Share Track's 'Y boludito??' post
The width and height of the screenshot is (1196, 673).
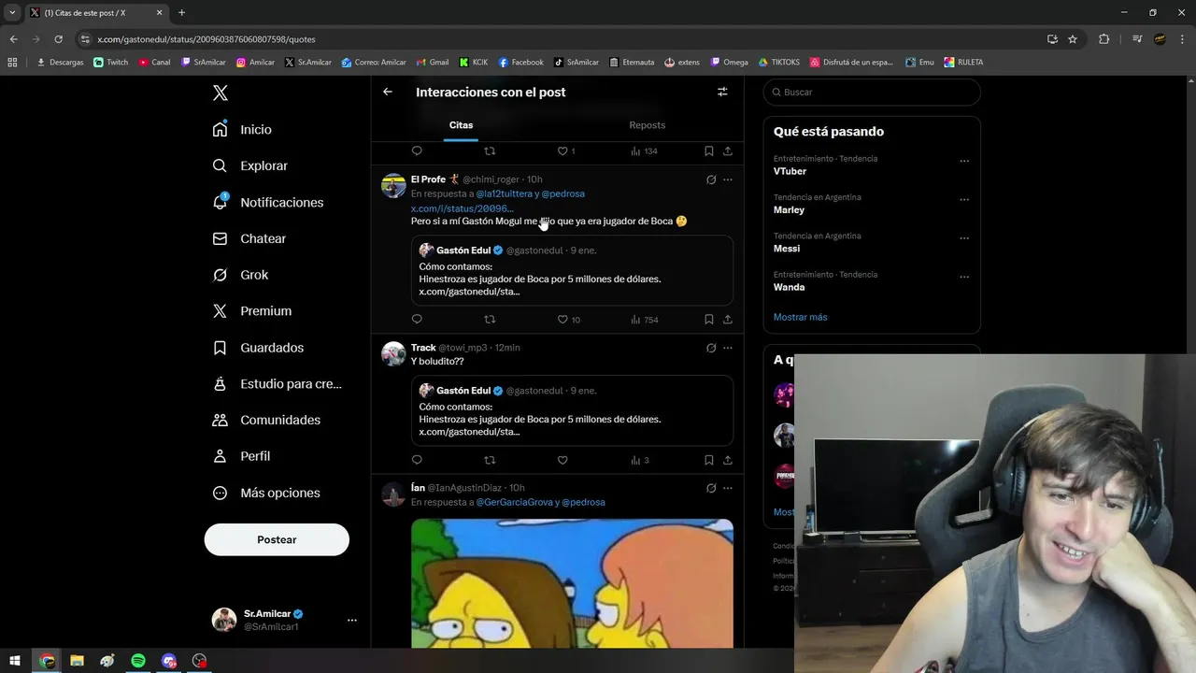pos(728,460)
